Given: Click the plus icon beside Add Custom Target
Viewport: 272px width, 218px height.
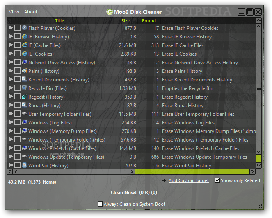Looking at the screenshot, I should tap(164, 180).
